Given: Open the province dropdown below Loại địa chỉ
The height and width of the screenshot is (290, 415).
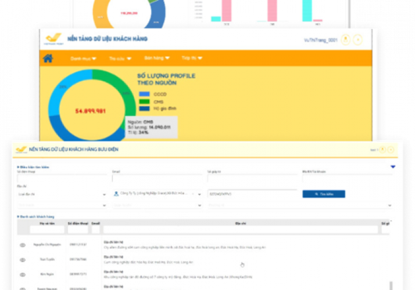Looking at the screenshot, I should 62,205.
